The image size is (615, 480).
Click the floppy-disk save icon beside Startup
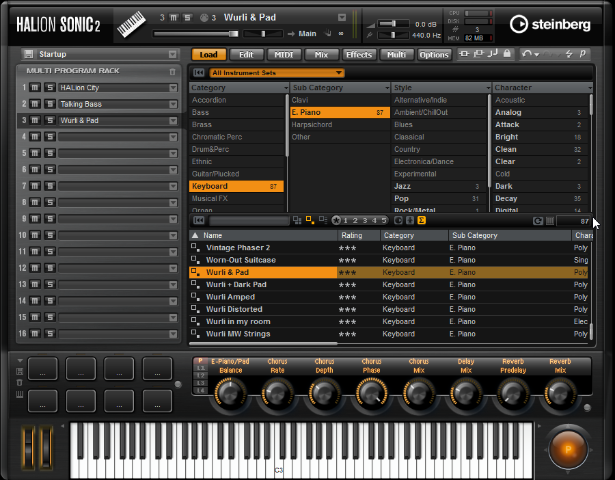[29, 54]
